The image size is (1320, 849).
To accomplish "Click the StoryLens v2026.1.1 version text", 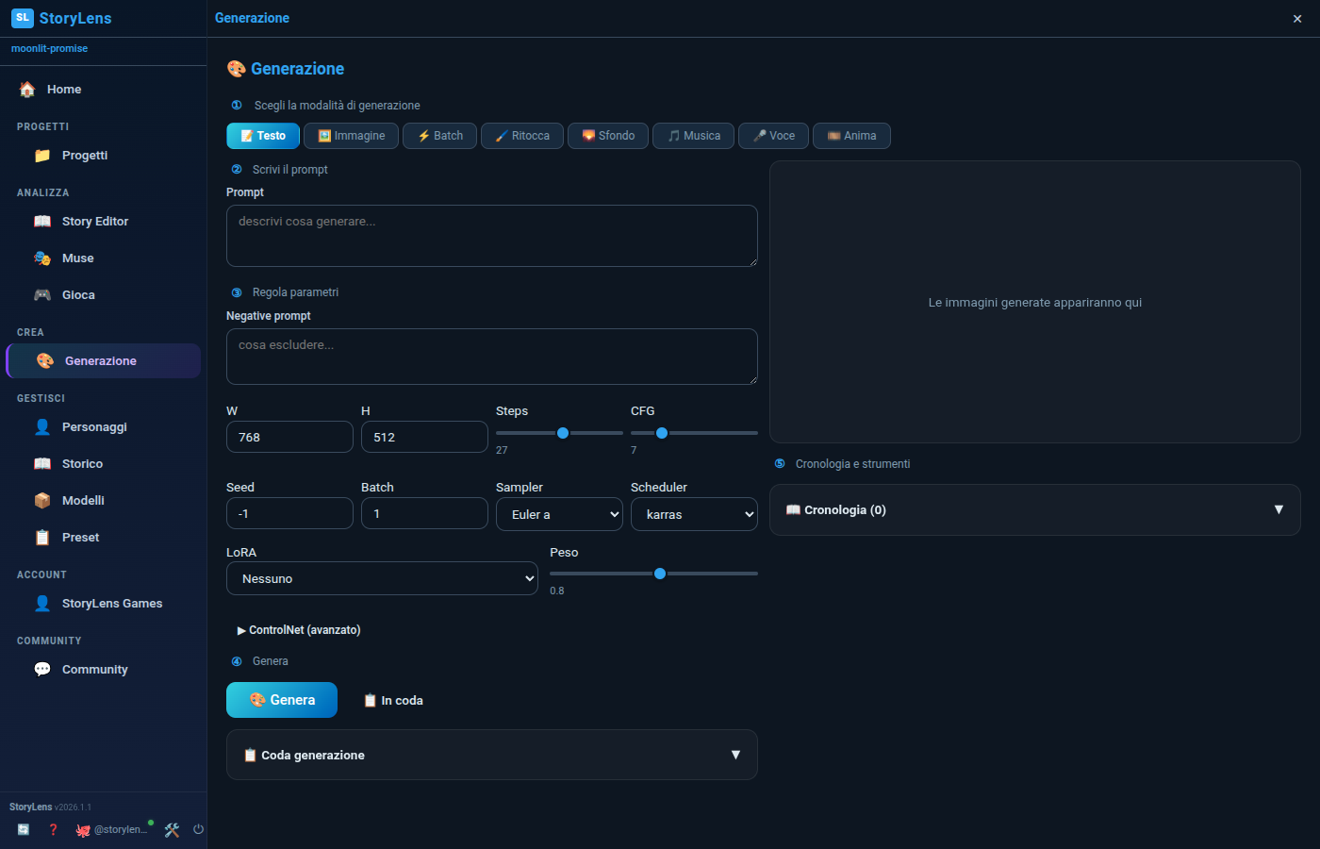I will pos(50,807).
